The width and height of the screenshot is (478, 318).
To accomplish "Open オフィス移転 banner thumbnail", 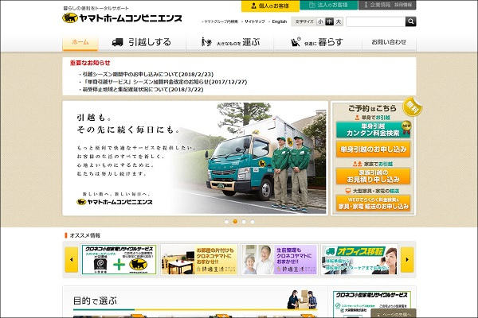I will pyautogui.click(x=359, y=260).
